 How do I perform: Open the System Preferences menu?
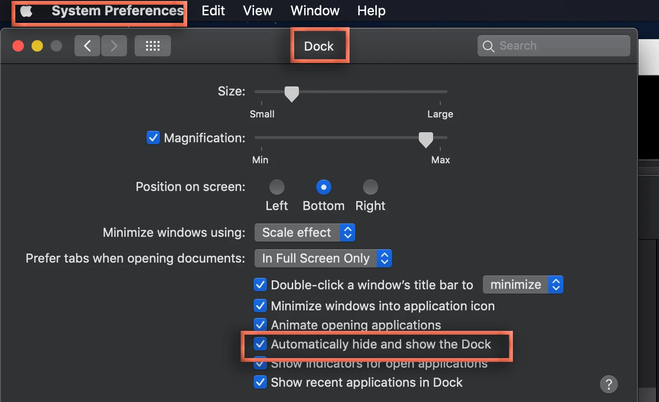point(117,11)
